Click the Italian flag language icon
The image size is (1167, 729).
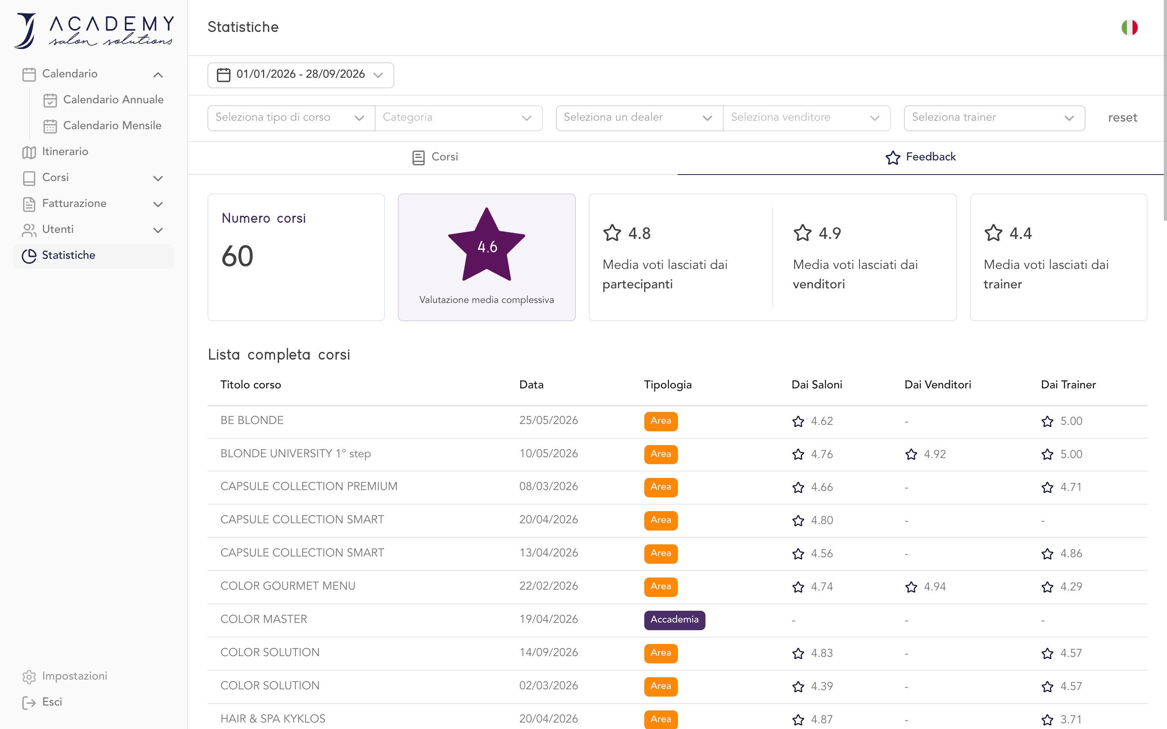[x=1129, y=28]
